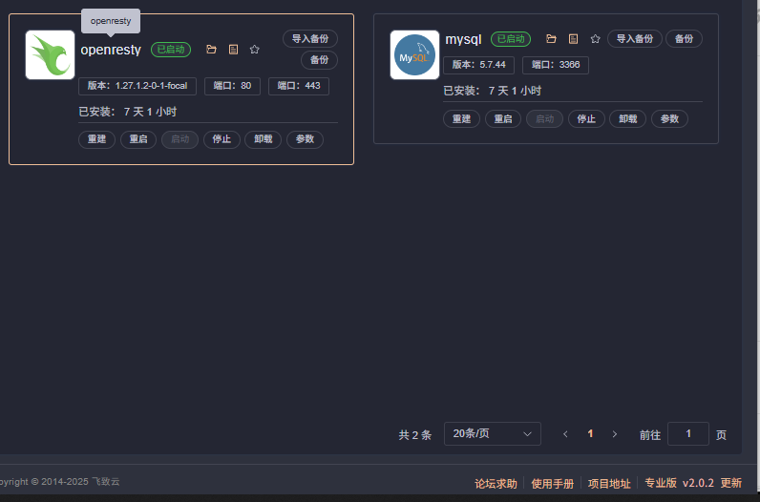
Task: Click the v2.0.2 version link
Action: point(698,483)
